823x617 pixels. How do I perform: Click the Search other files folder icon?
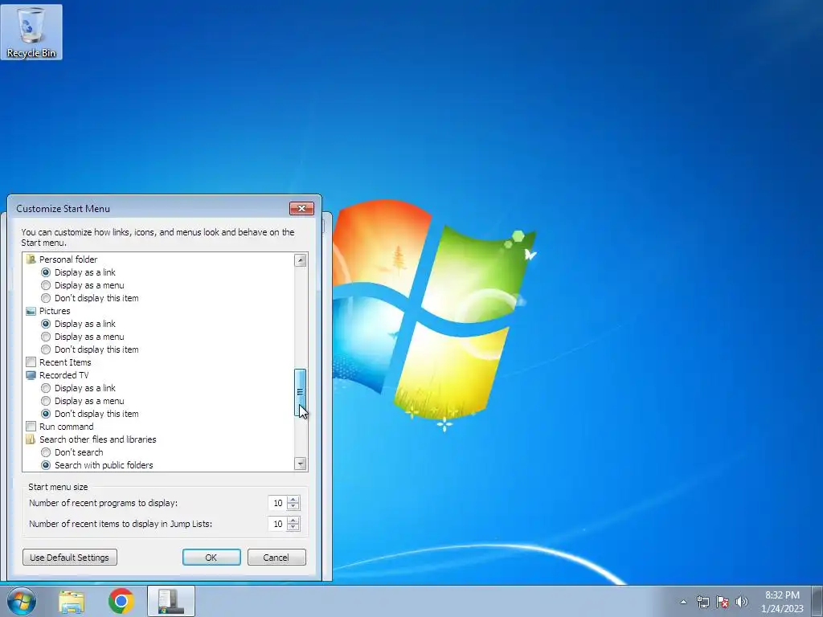click(31, 439)
